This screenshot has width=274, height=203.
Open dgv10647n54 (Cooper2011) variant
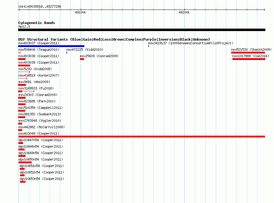point(41,140)
